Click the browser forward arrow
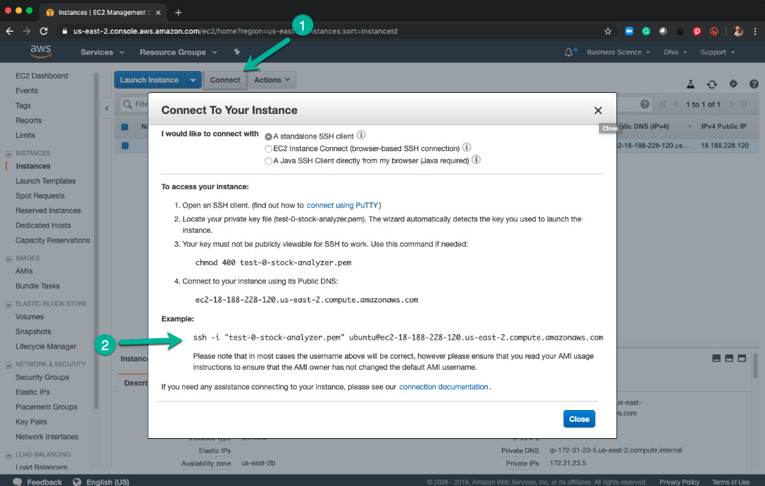Screen dimensions: 765x486 tap(27, 31)
